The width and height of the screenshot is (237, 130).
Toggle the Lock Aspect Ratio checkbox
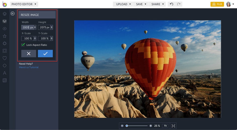(x=23, y=45)
